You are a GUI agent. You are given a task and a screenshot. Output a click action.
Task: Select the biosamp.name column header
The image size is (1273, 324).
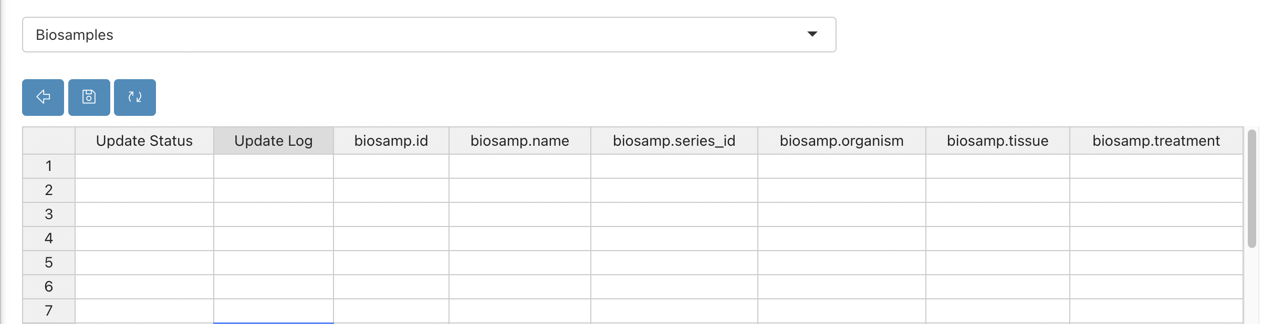pos(520,141)
